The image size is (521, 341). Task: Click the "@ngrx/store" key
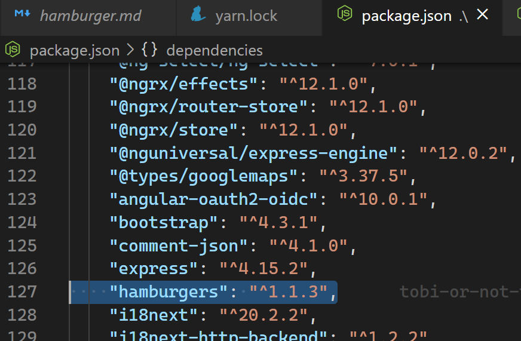173,130
